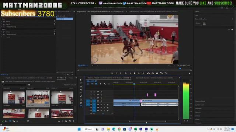
Task: Open timeline display settings wrench
Action: pyautogui.click(x=105, y=84)
